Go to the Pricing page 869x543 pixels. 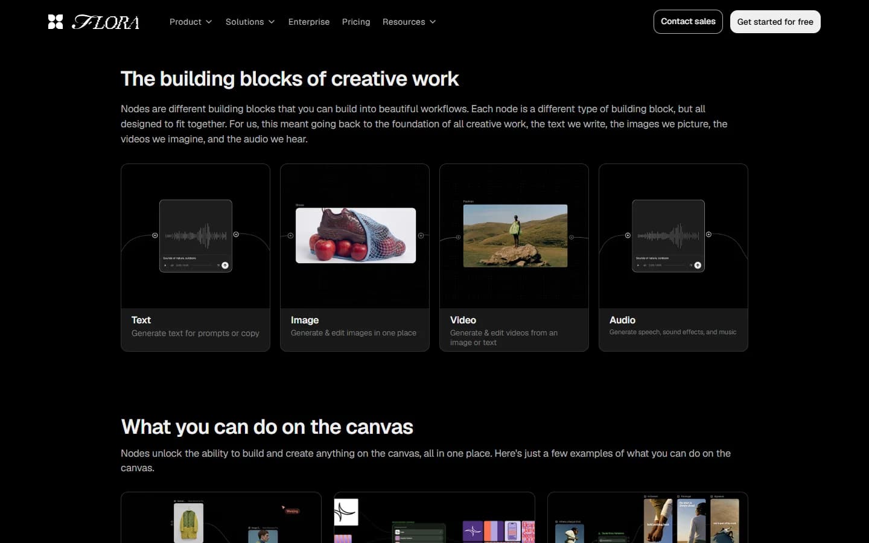(x=356, y=22)
